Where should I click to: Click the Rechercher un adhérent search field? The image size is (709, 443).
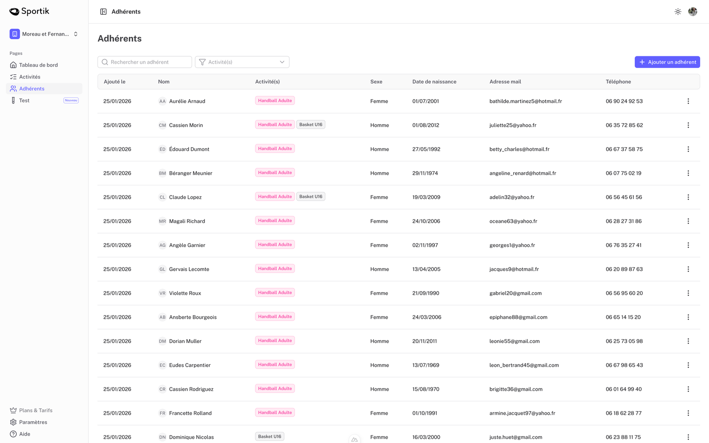(x=144, y=62)
